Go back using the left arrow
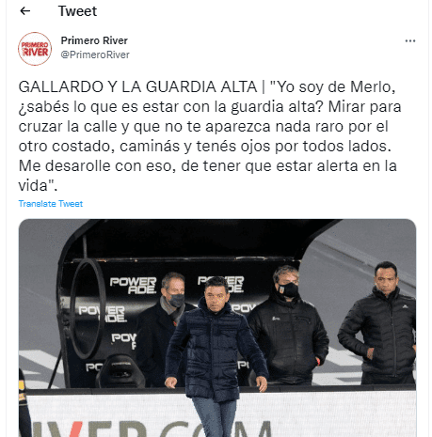The width and height of the screenshot is (432, 437). pyautogui.click(x=25, y=11)
